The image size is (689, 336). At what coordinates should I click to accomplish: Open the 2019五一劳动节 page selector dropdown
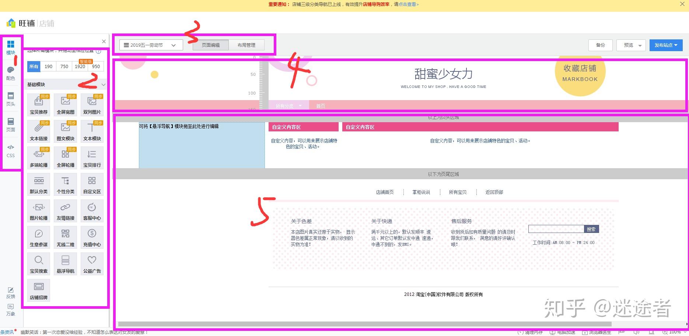coord(150,45)
